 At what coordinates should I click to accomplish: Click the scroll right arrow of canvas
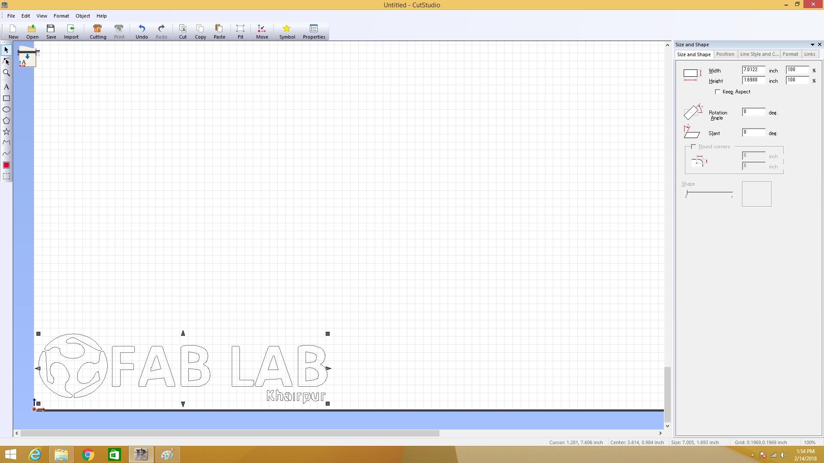click(x=660, y=433)
